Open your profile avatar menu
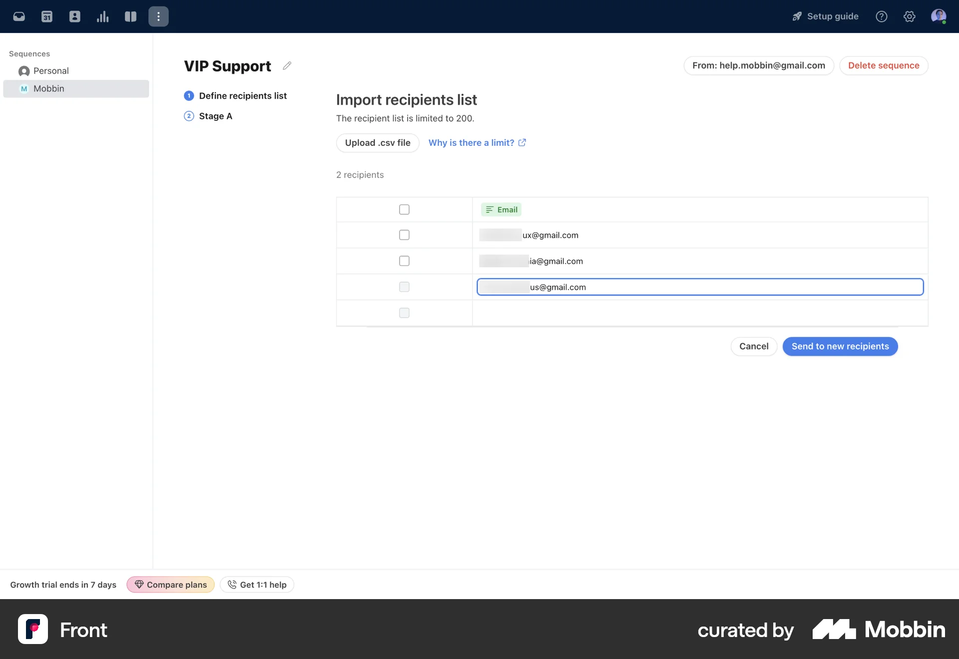This screenshot has width=959, height=659. tap(939, 16)
